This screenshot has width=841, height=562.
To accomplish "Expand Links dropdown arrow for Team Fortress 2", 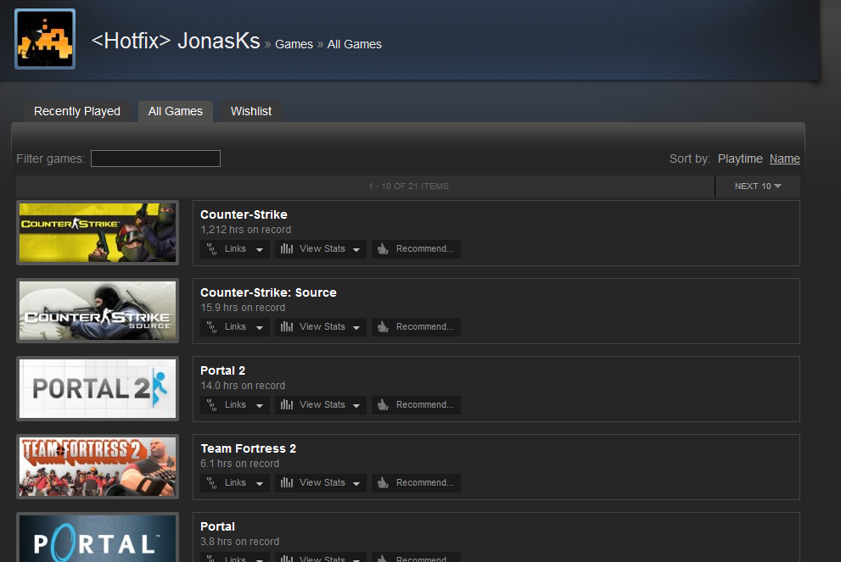I will (x=260, y=484).
